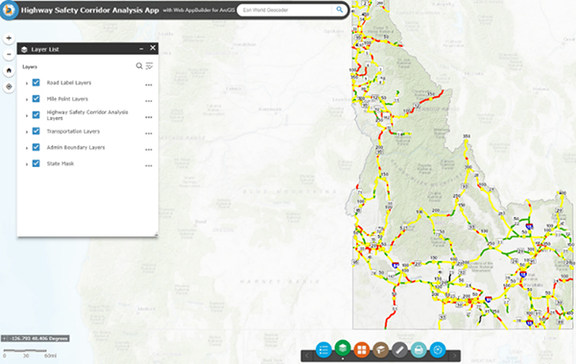Return to the default home extent
576x364 pixels.
pyautogui.click(x=10, y=70)
